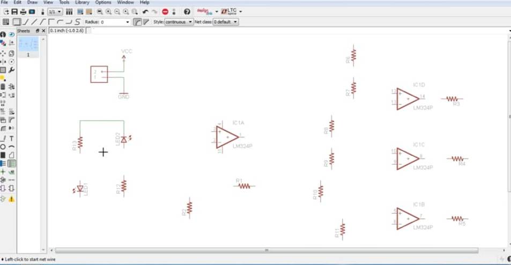511x265 pixels.
Task: Open the Radius dropdown arrow
Action: [128, 22]
